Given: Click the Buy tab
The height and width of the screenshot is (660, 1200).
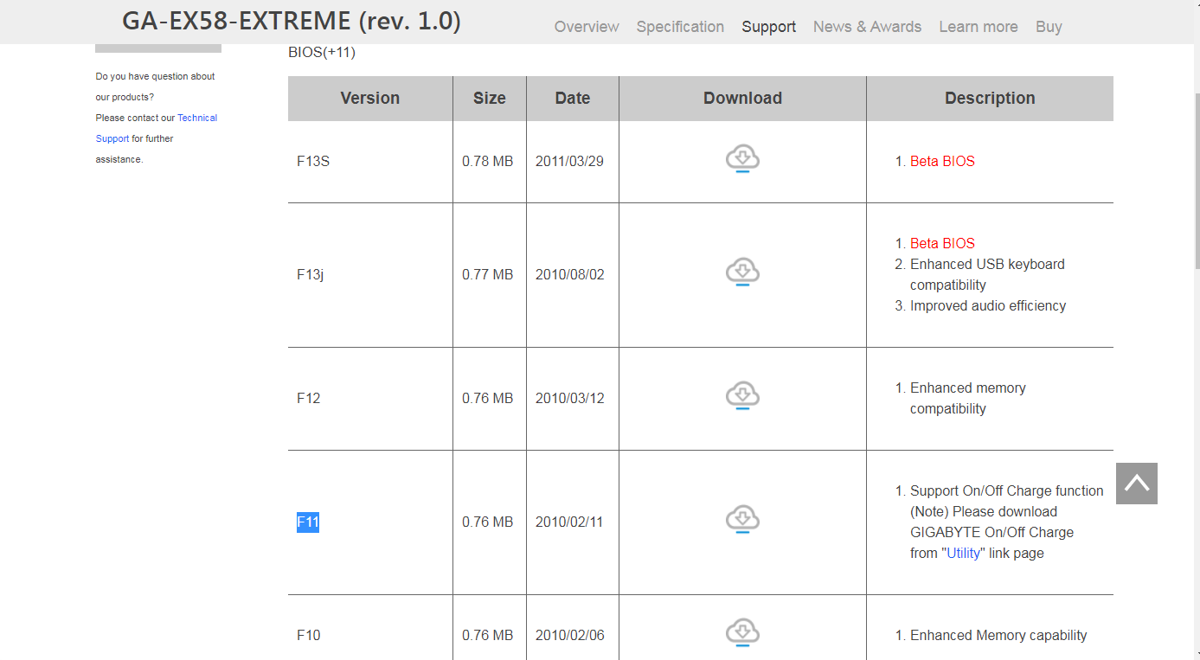Looking at the screenshot, I should pos(1049,27).
